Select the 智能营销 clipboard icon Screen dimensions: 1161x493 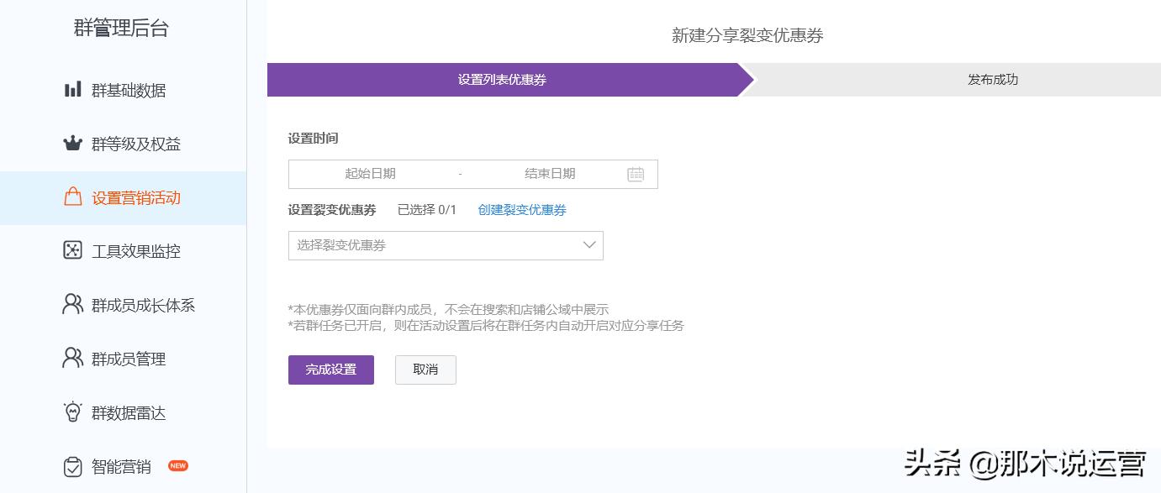coord(72,465)
